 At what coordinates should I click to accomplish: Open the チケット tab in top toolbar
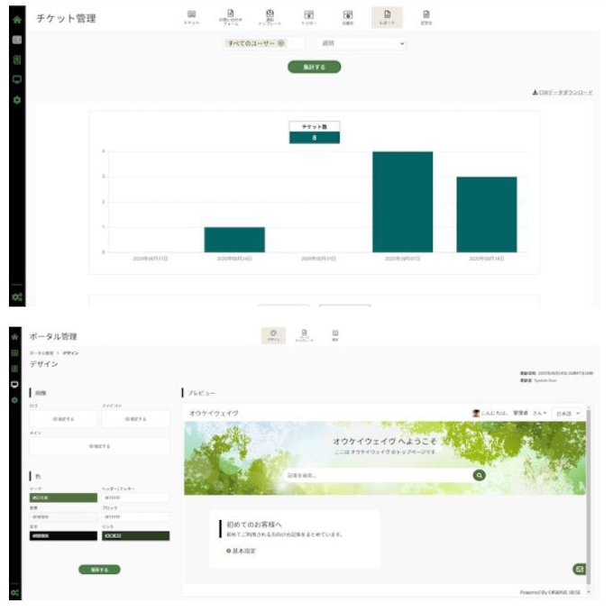191,17
